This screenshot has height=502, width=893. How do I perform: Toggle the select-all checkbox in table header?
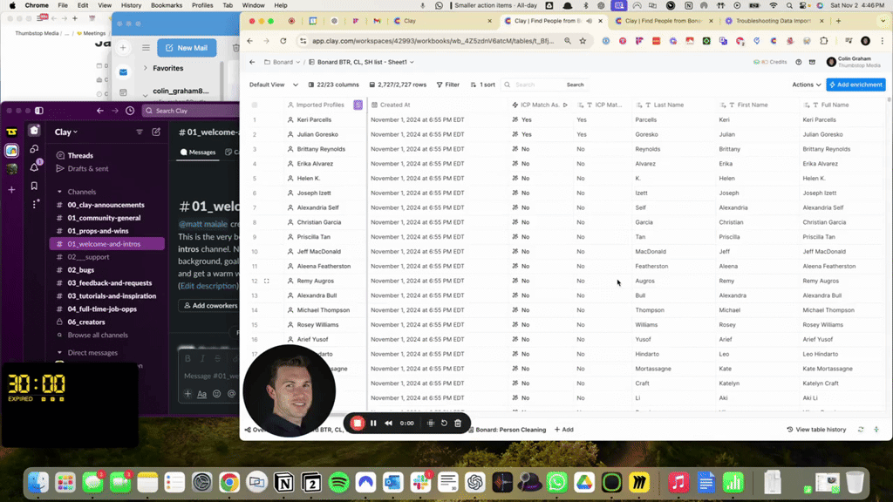pyautogui.click(x=255, y=105)
